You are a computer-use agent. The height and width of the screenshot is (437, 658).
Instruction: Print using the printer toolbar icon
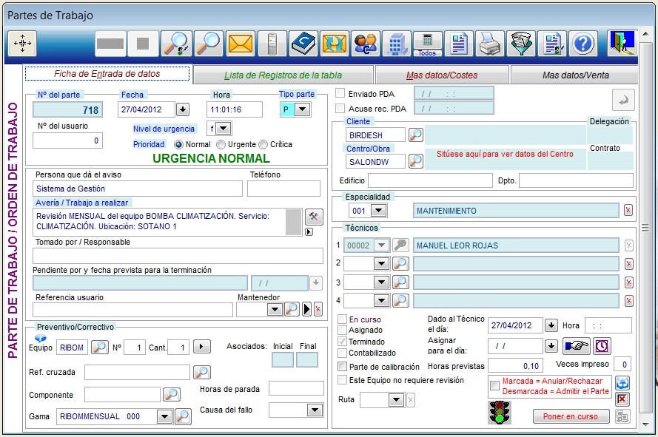tap(490, 43)
